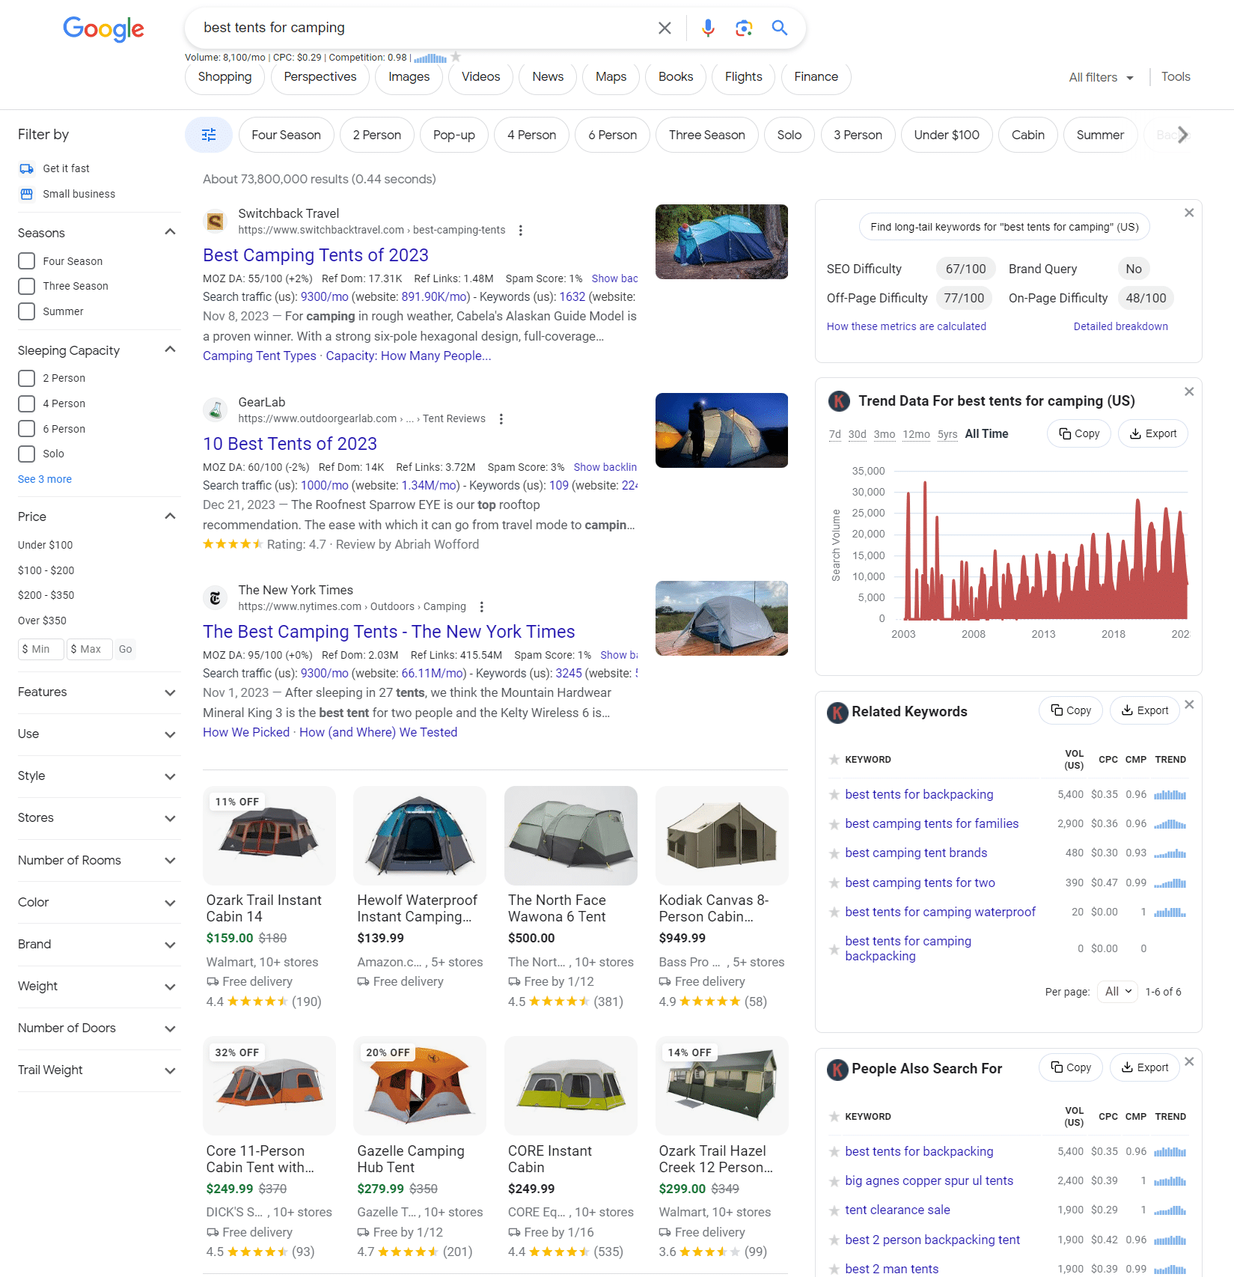
Task: Close the Related Keywords widget
Action: pos(1189,705)
